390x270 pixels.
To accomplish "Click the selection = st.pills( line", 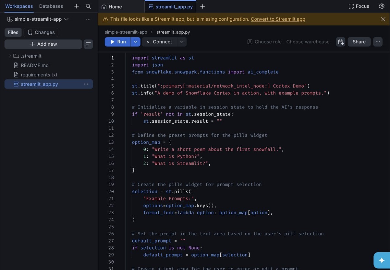I will [x=162, y=192].
